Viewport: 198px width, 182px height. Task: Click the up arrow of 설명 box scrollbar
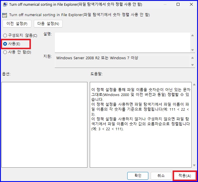[x=193, y=35]
